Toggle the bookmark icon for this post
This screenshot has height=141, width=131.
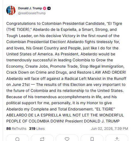(92, 139)
